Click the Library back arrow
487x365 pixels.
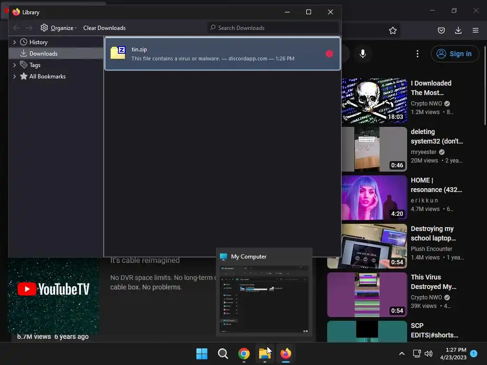tap(17, 28)
